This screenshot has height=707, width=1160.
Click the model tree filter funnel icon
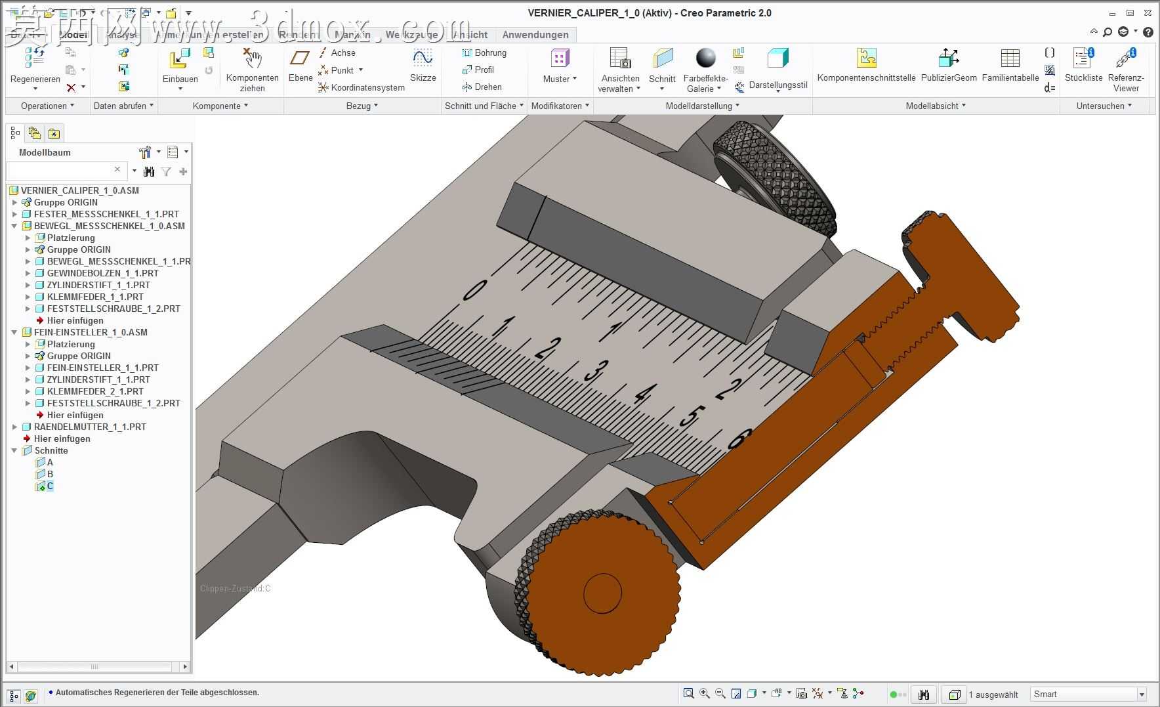166,172
